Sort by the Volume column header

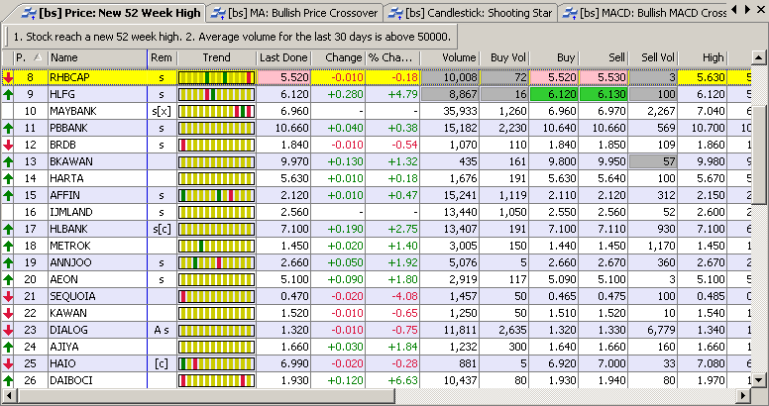click(450, 57)
